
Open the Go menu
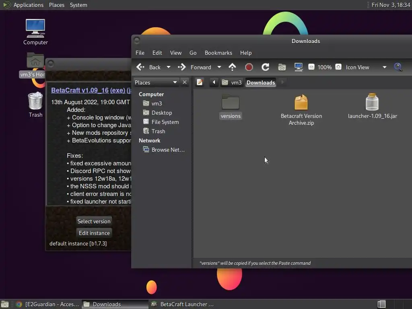[193, 53]
